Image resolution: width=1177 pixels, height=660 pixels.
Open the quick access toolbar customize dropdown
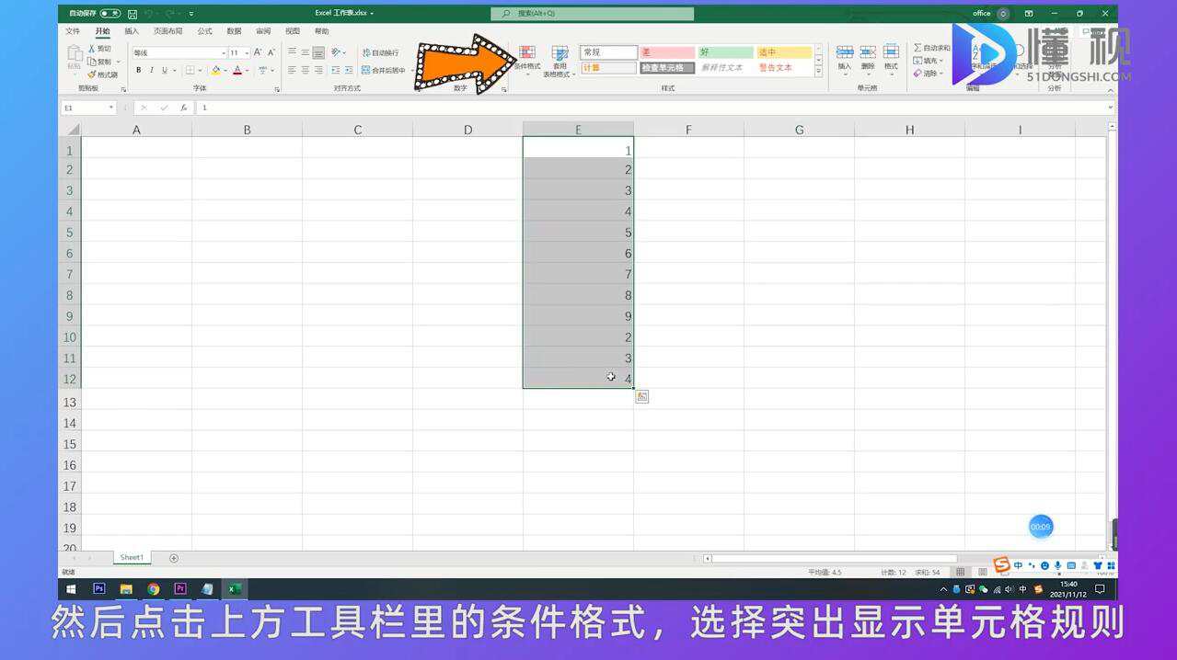click(x=191, y=14)
